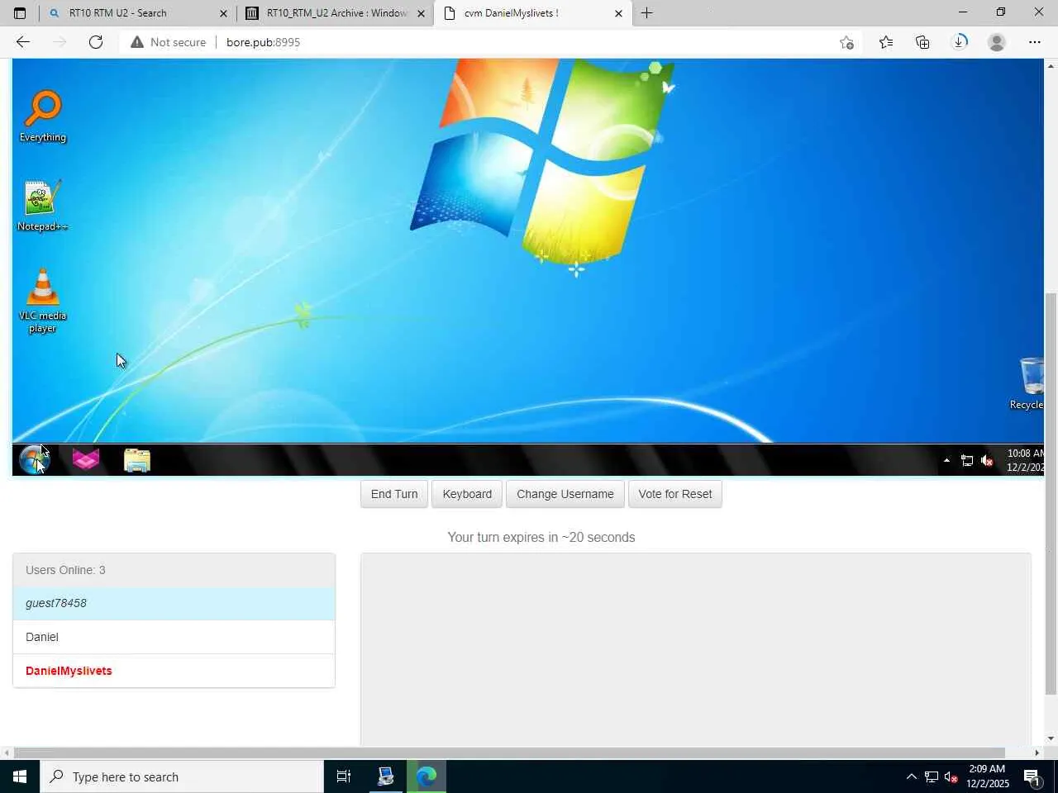Image resolution: width=1058 pixels, height=793 pixels.
Task: Open the browser Downloads panel
Action: pyautogui.click(x=960, y=42)
